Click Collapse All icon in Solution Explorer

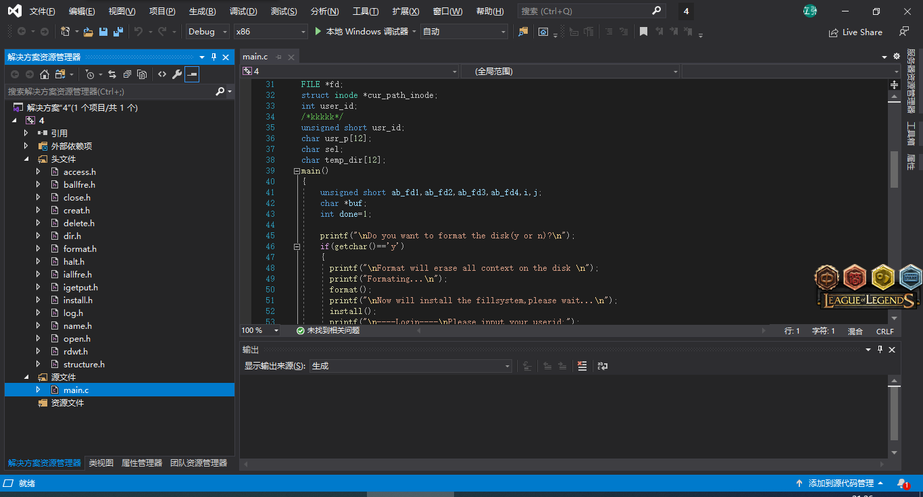(126, 74)
